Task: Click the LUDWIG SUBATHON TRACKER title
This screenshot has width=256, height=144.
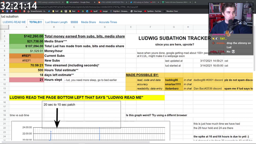Action: coord(174,38)
